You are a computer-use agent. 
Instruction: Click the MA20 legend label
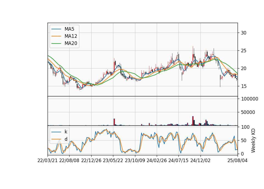pos(71,43)
